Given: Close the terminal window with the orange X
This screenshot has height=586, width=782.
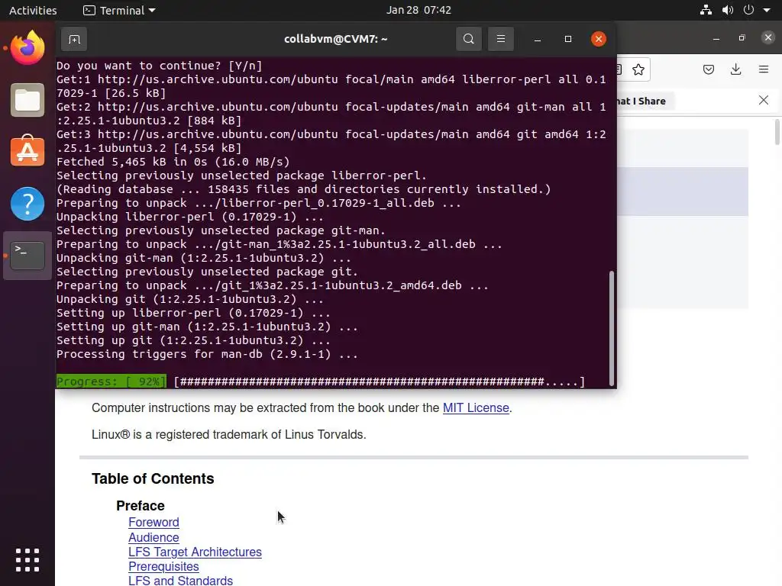Looking at the screenshot, I should [x=599, y=39].
